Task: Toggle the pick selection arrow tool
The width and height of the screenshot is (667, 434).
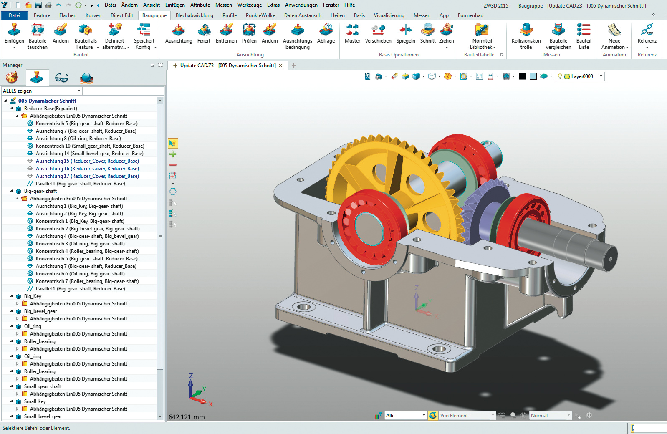Action: (x=173, y=144)
